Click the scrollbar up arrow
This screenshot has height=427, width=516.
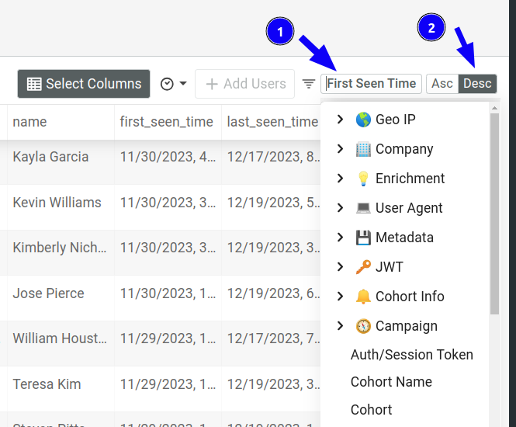494,108
